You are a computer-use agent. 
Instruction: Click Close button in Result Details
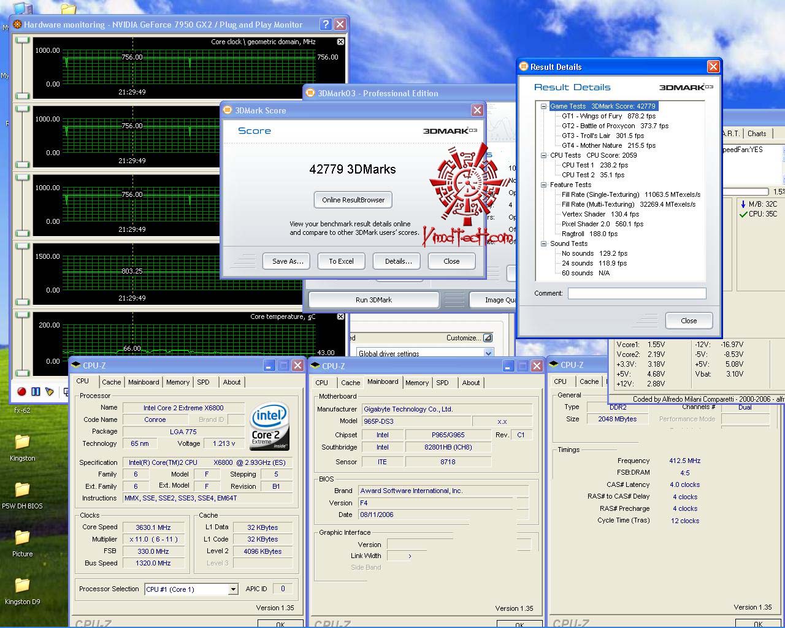pos(689,321)
